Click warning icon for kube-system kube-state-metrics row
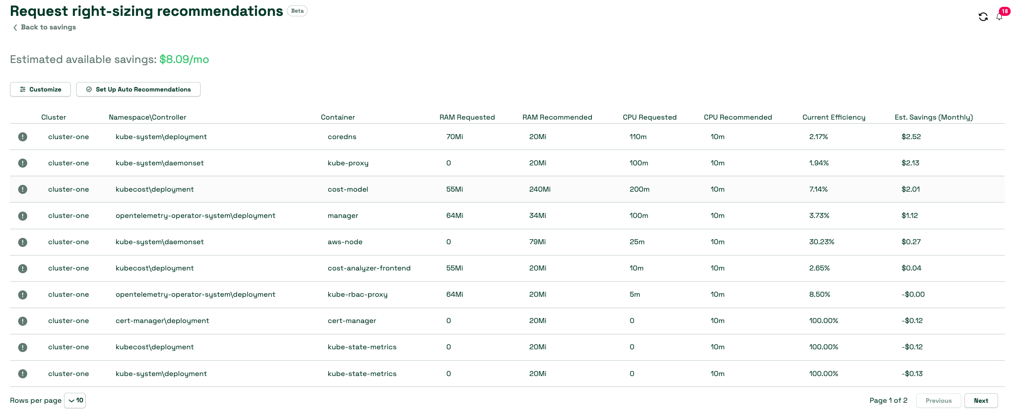Image resolution: width=1023 pixels, height=415 pixels. click(x=23, y=374)
